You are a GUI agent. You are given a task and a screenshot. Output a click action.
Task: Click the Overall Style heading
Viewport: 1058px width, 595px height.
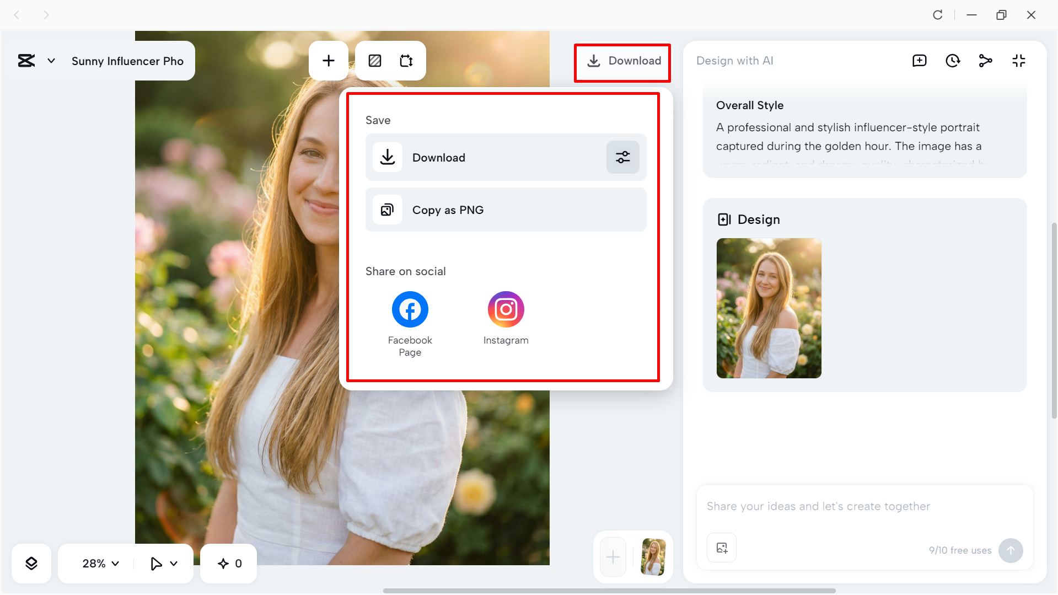pos(750,105)
